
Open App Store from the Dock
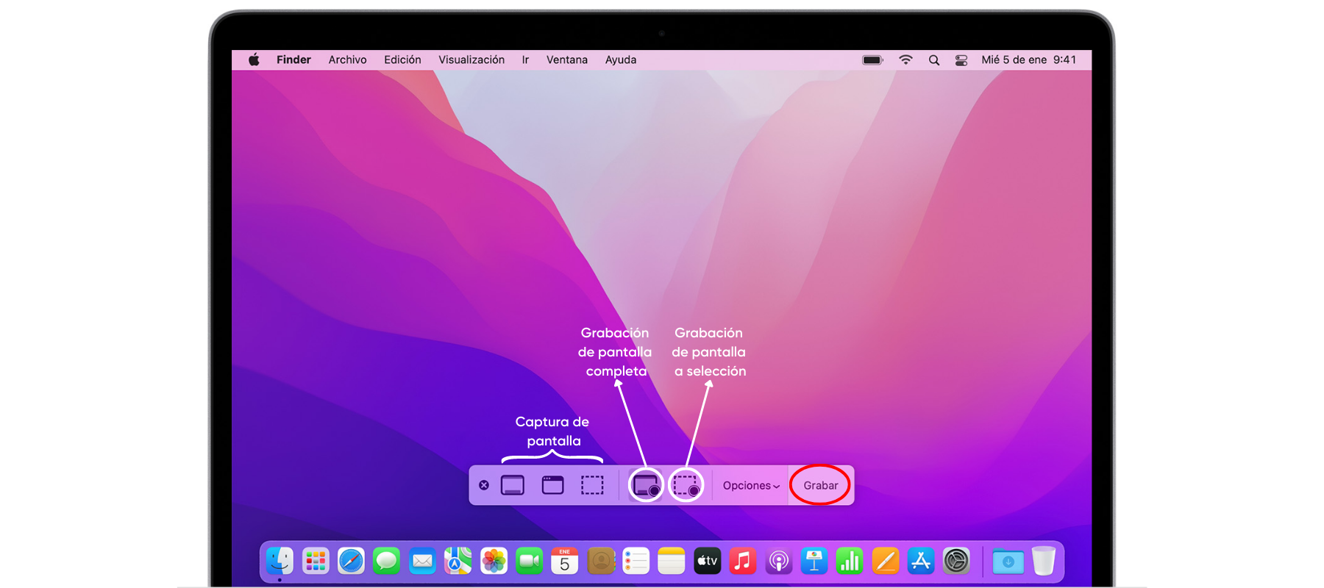921,562
